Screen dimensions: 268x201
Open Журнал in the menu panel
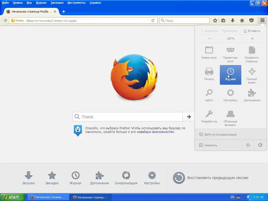(230, 75)
